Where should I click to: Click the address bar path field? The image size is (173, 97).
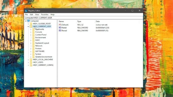84,18
